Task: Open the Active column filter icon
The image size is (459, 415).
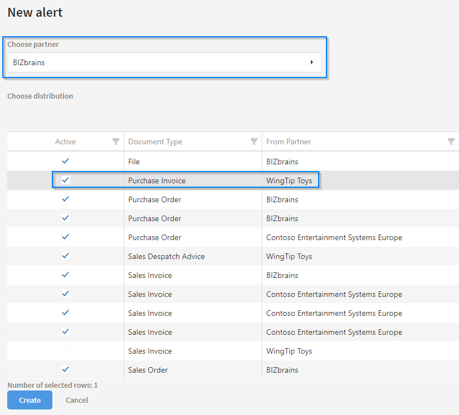Action: point(116,141)
